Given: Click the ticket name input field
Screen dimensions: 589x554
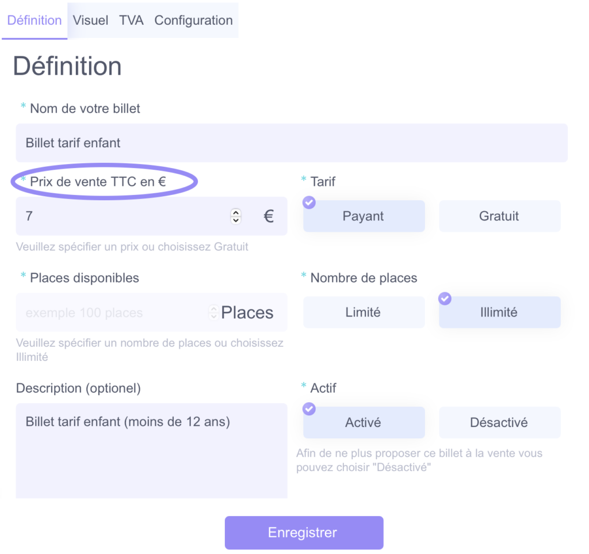Looking at the screenshot, I should tap(292, 143).
